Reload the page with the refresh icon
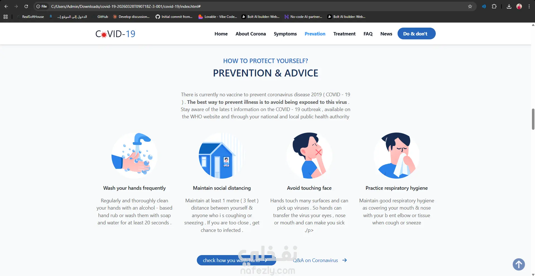 (x=26, y=6)
